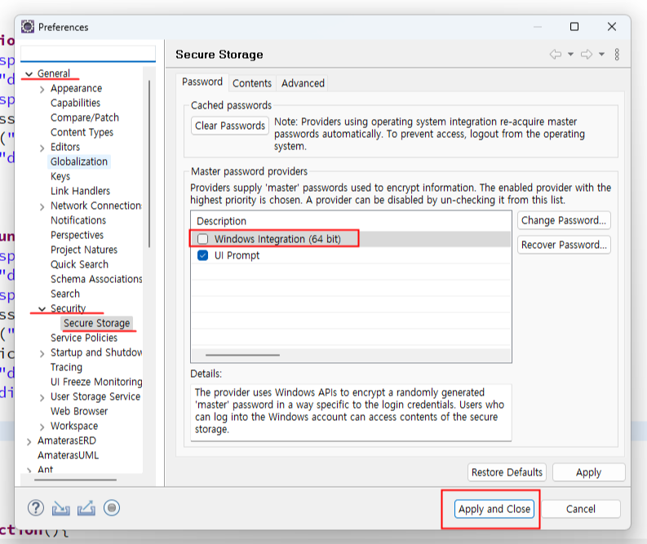The height and width of the screenshot is (544, 647).
Task: Click the Import preferences icon
Action: pos(60,509)
